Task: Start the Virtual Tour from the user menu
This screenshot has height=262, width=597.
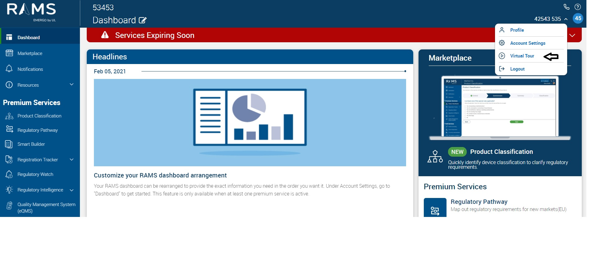Action: [522, 56]
